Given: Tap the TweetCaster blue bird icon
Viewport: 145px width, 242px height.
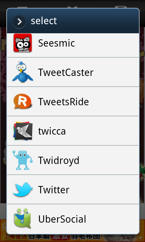Looking at the screenshot, I should pos(23,72).
